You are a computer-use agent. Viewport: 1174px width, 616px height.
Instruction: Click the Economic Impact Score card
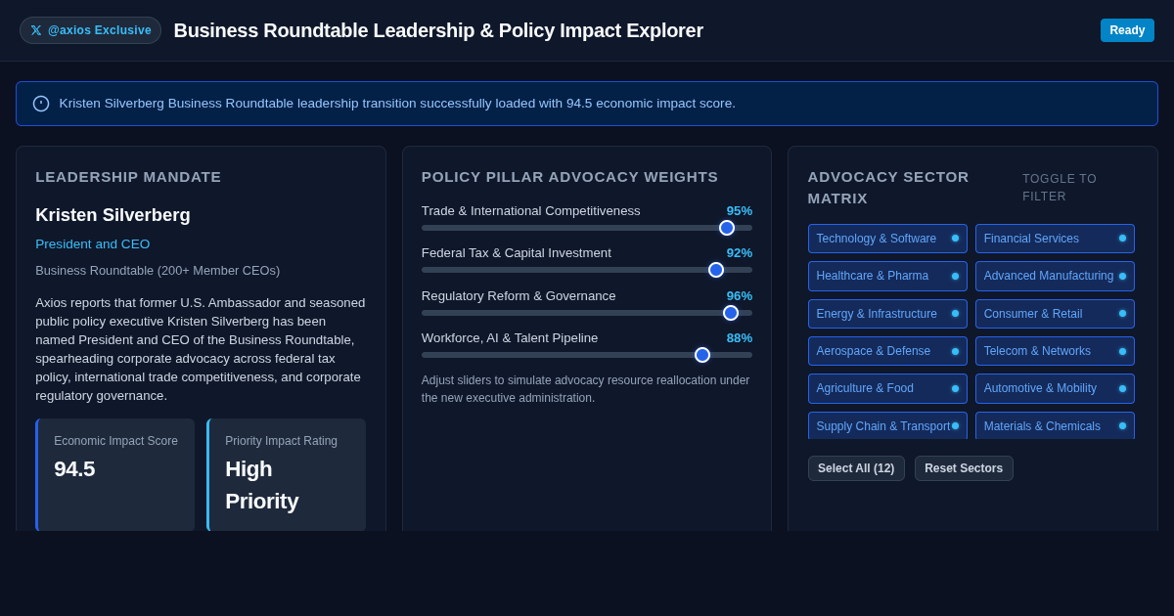point(115,475)
